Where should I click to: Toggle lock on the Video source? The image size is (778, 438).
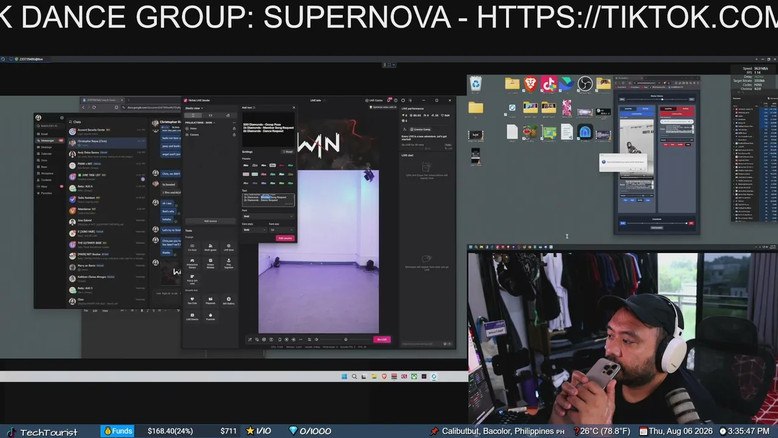click(x=234, y=128)
